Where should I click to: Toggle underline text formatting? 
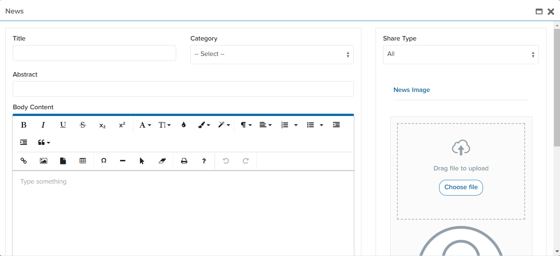click(x=63, y=125)
